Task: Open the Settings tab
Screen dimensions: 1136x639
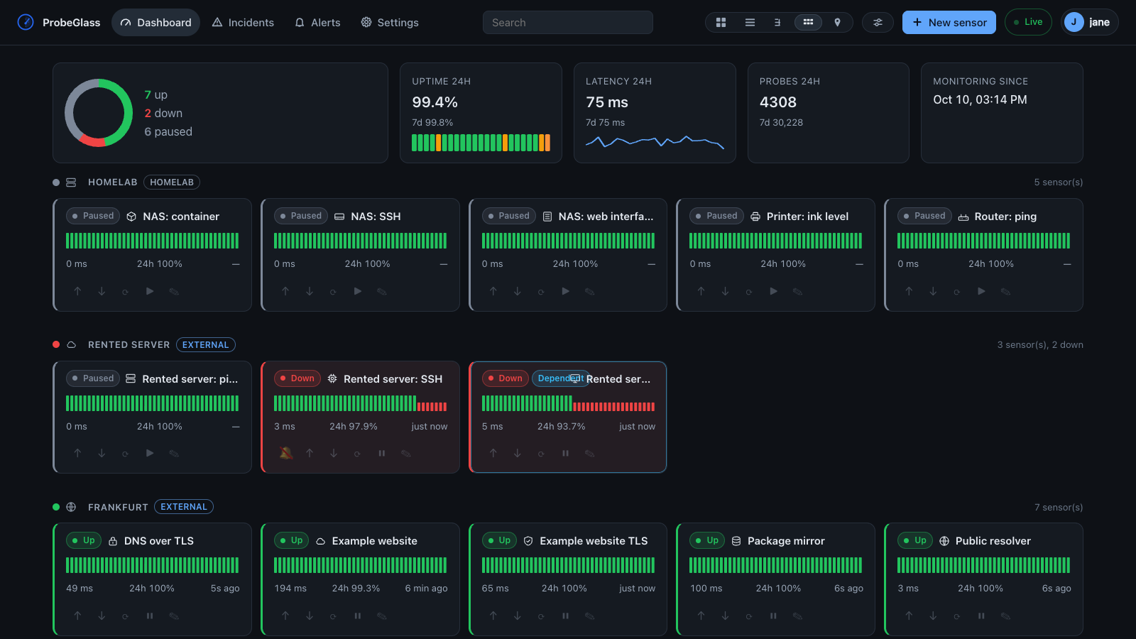Action: (x=390, y=23)
